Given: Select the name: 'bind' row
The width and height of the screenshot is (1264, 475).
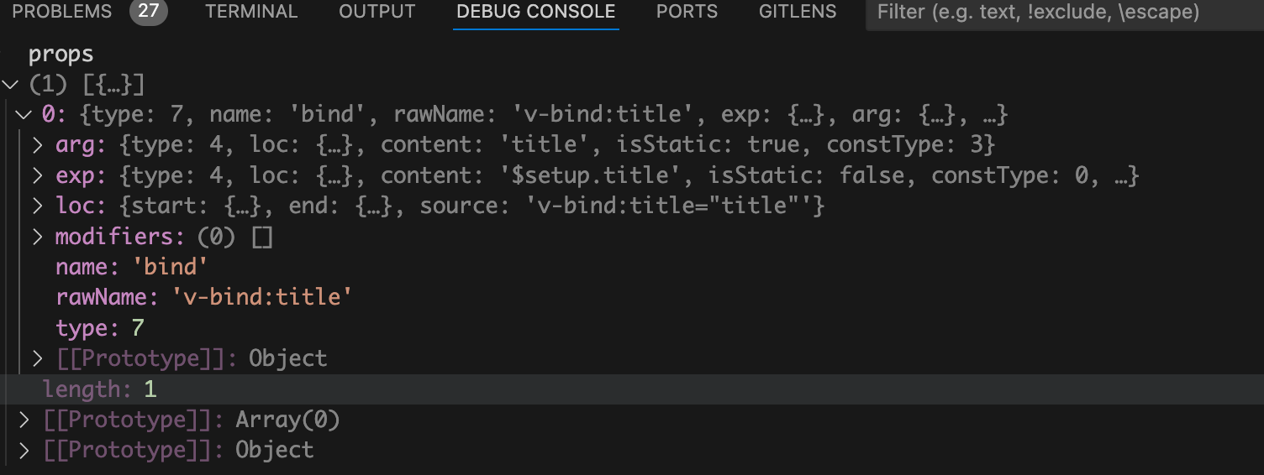Looking at the screenshot, I should 131,268.
